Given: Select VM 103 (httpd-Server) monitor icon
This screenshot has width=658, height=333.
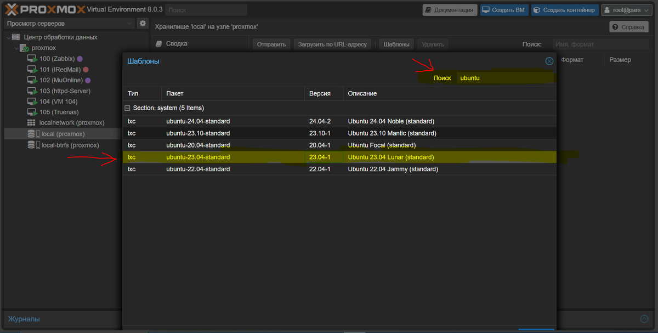Looking at the screenshot, I should tap(32, 91).
